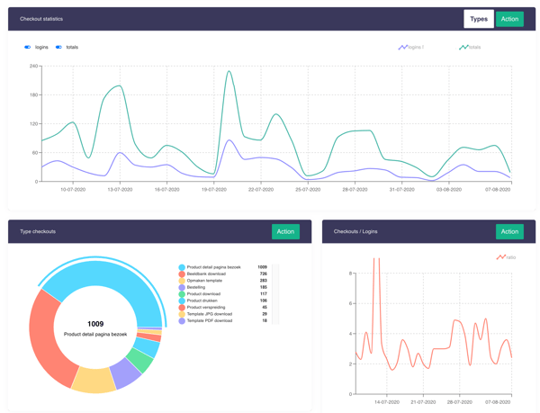Click the 726 value in legend
This screenshot has width=540, height=413.
[x=264, y=274]
